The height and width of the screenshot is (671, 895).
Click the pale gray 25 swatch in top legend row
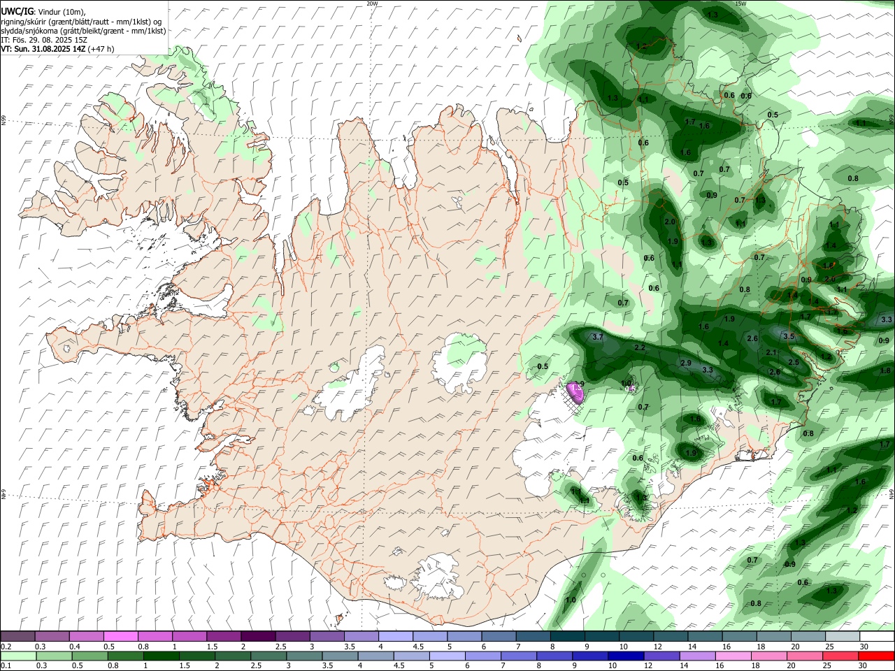pos(842,637)
